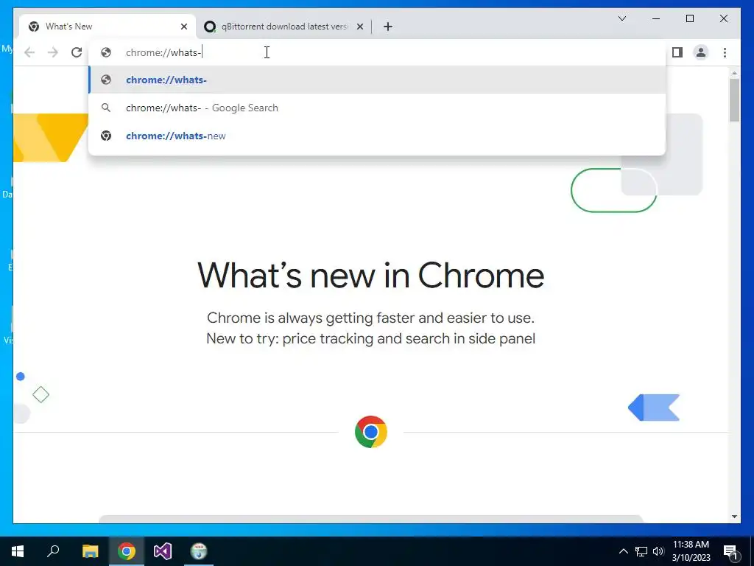Click the scrollbar up arrow
This screenshot has height=566, width=754.
click(734, 73)
